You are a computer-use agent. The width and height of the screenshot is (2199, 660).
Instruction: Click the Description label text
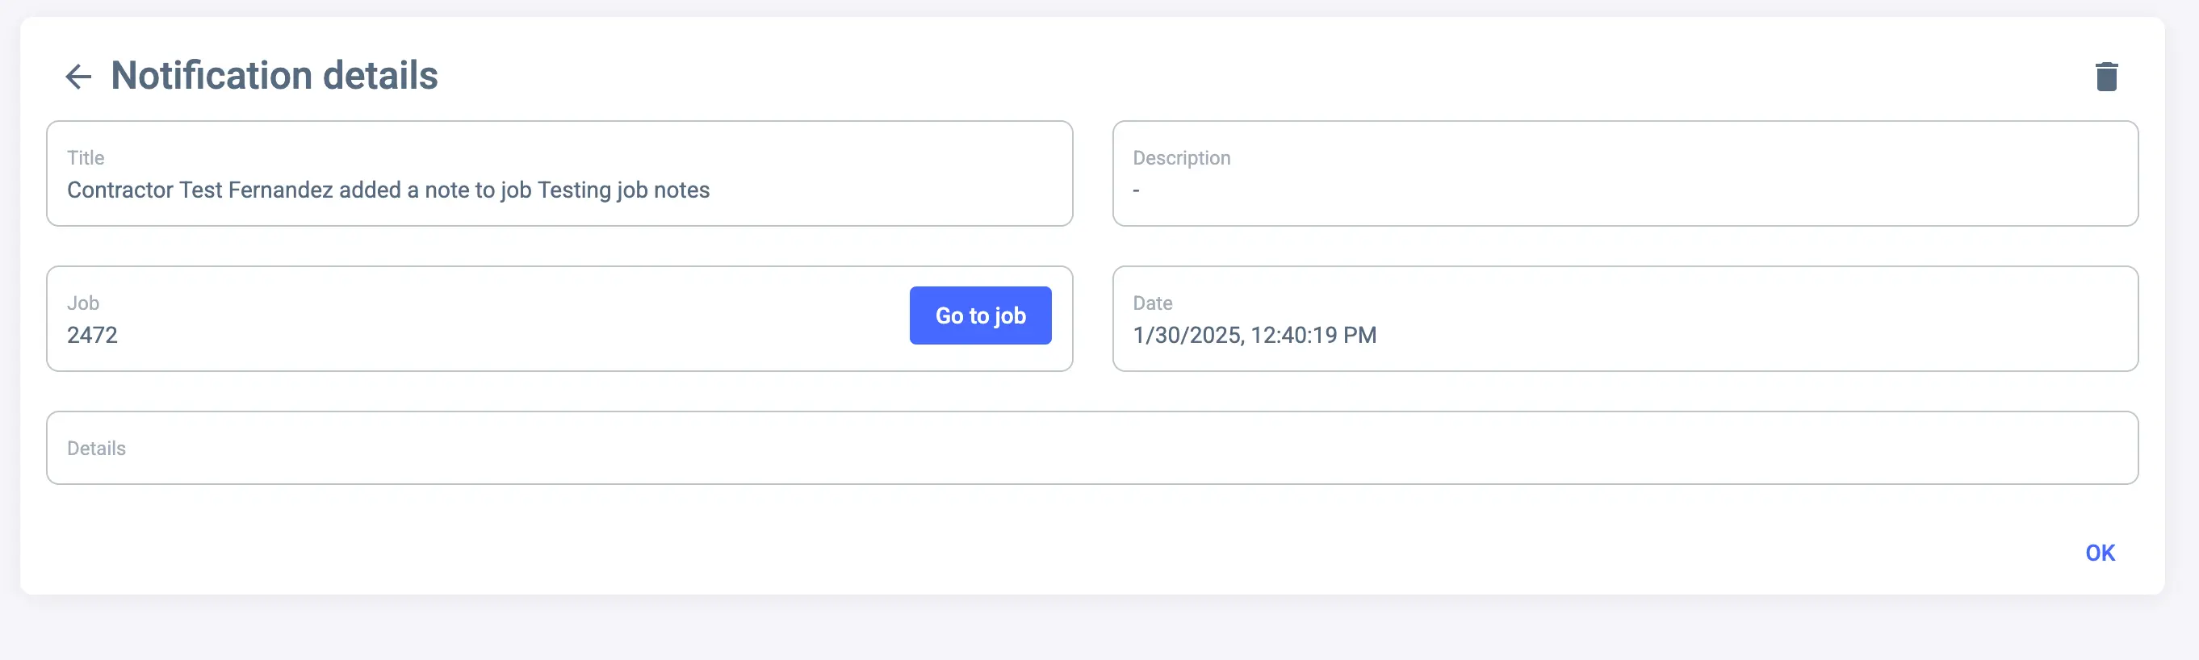point(1180,158)
